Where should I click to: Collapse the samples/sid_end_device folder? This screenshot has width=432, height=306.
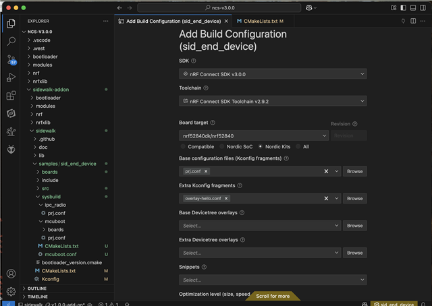[67, 164]
